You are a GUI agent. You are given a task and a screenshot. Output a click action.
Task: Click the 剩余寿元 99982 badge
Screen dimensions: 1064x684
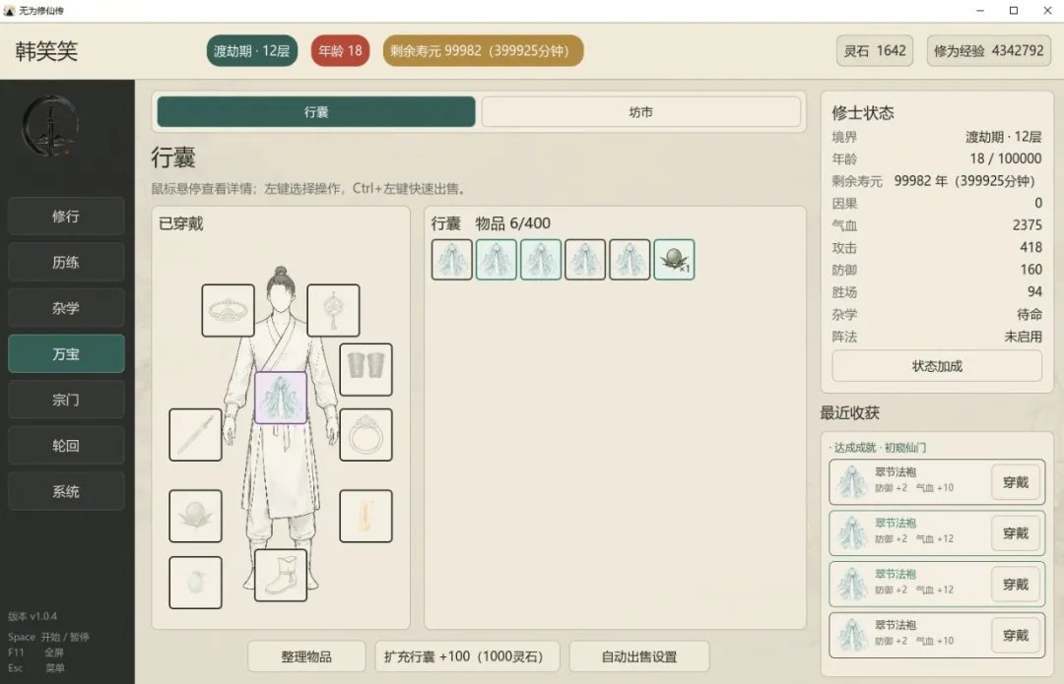click(483, 51)
